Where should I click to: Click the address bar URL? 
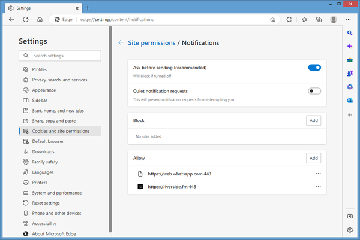(117, 20)
